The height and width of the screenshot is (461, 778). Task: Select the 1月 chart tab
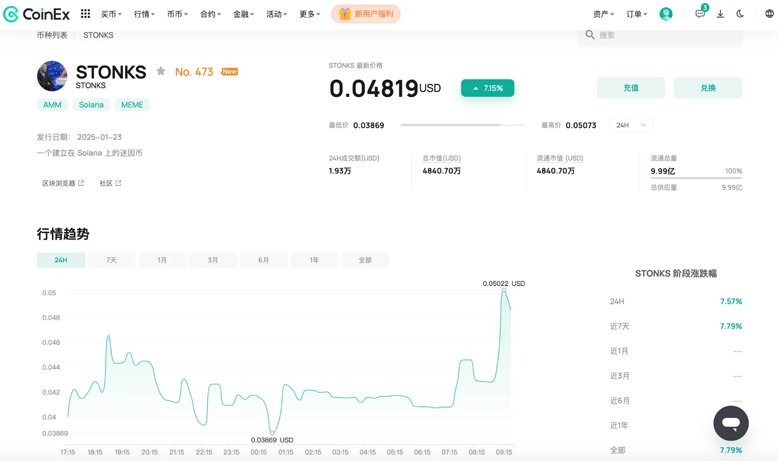tap(162, 260)
